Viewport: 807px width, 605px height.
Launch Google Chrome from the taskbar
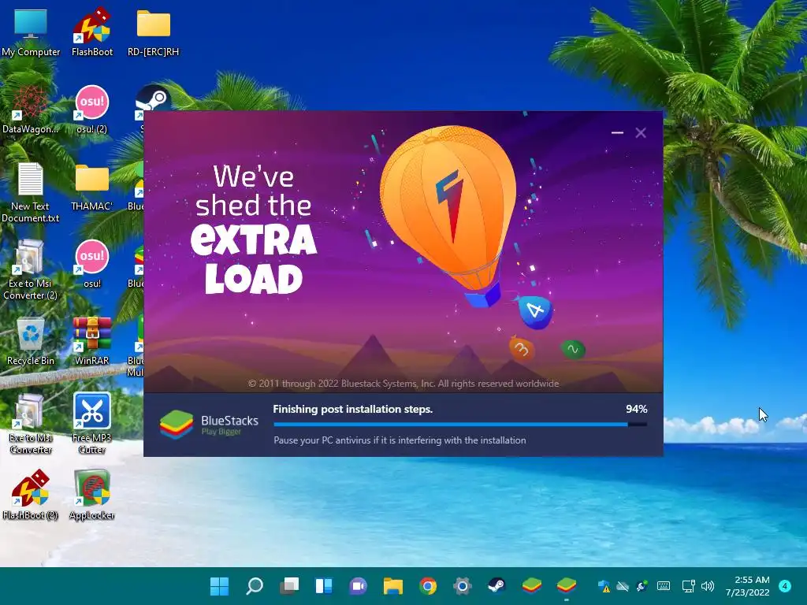click(x=428, y=586)
